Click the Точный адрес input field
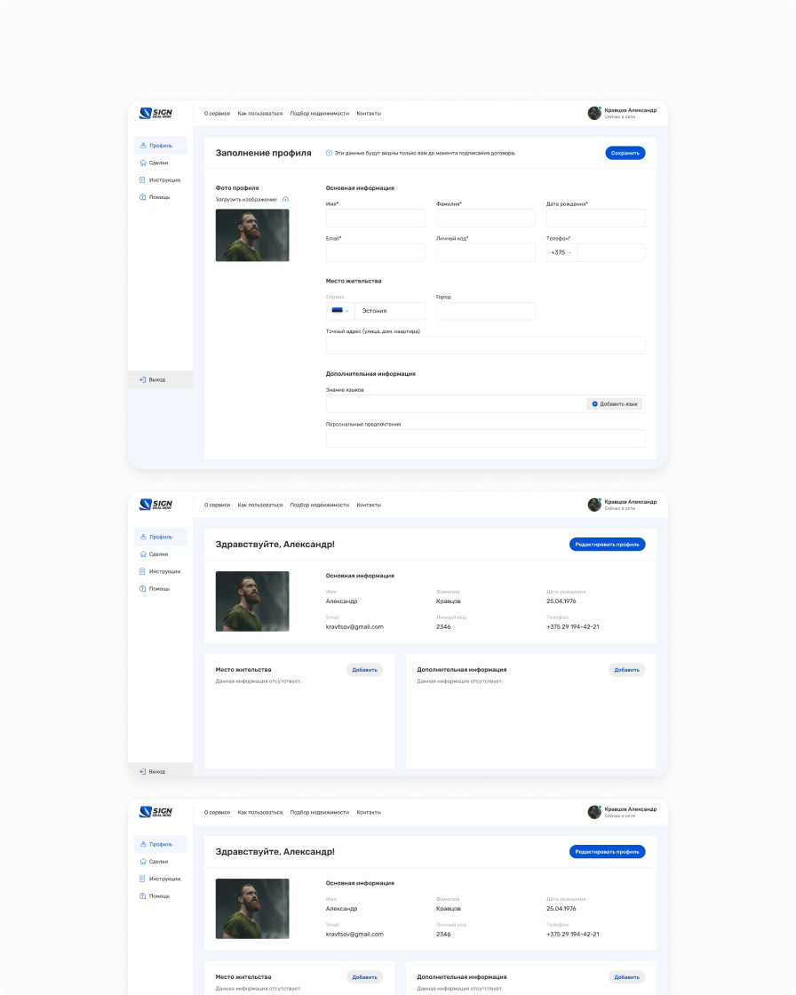796x995 pixels. (486, 346)
